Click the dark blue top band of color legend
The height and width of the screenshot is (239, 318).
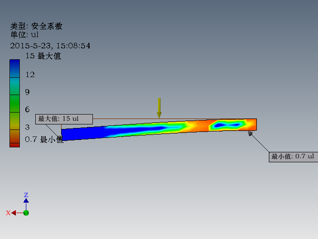14,69
